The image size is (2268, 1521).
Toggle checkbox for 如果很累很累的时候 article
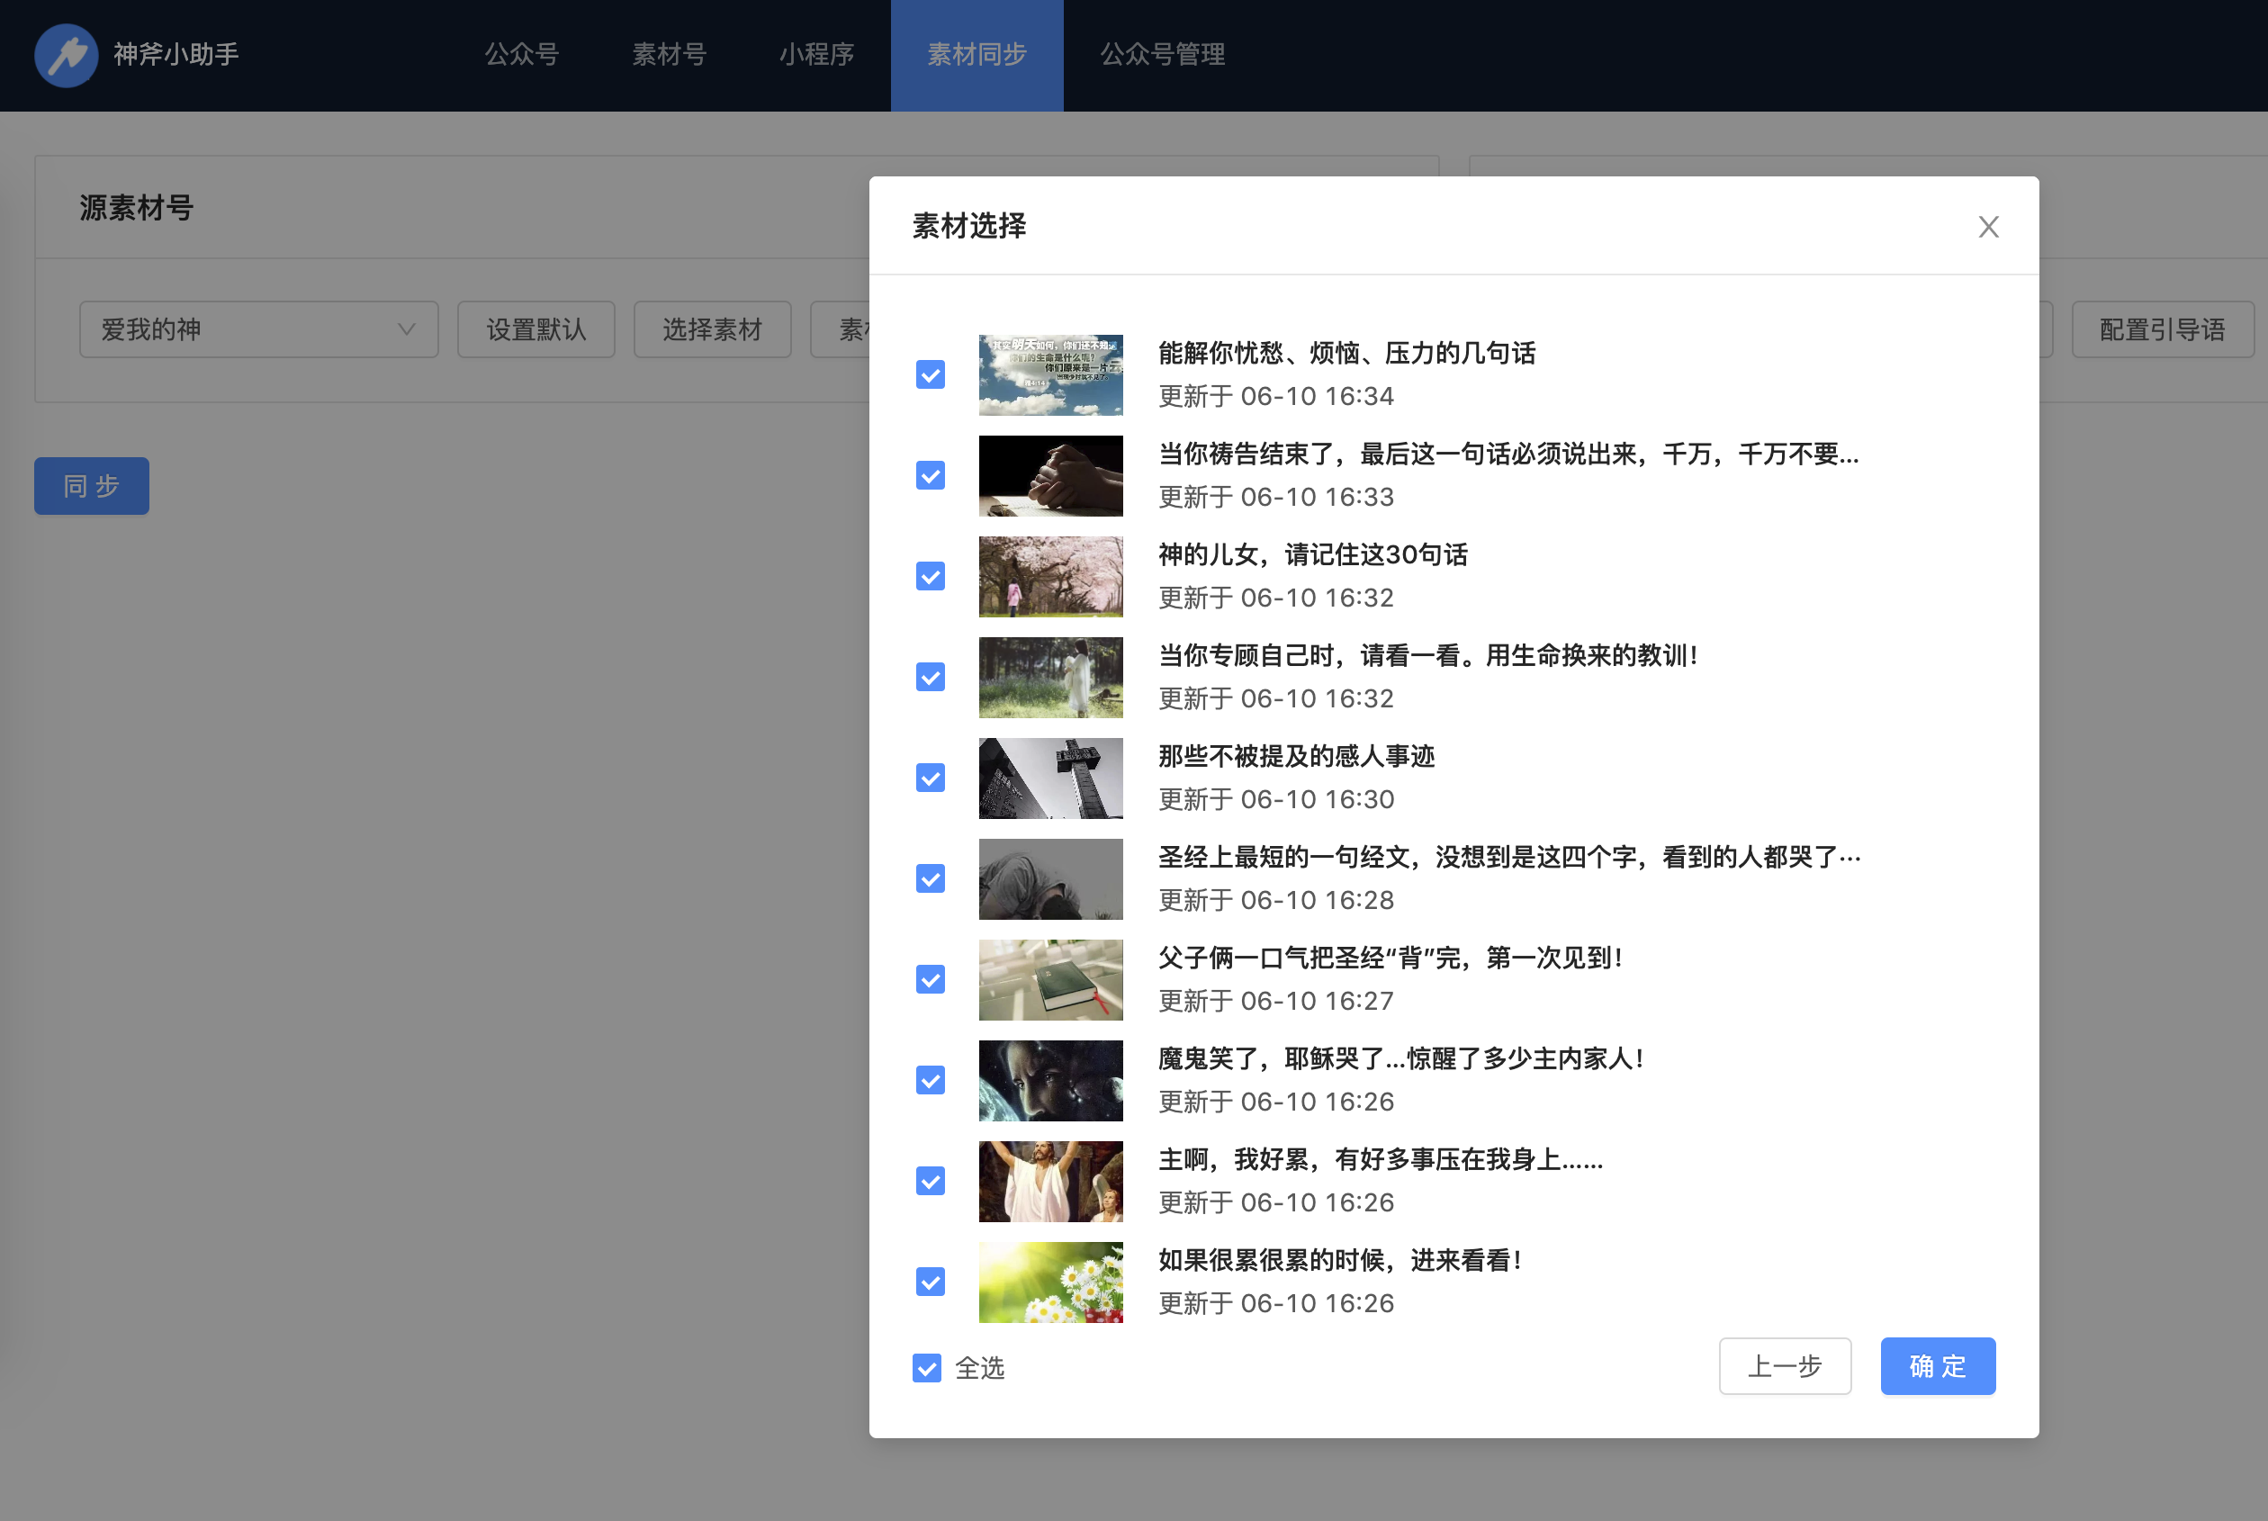(x=931, y=1283)
